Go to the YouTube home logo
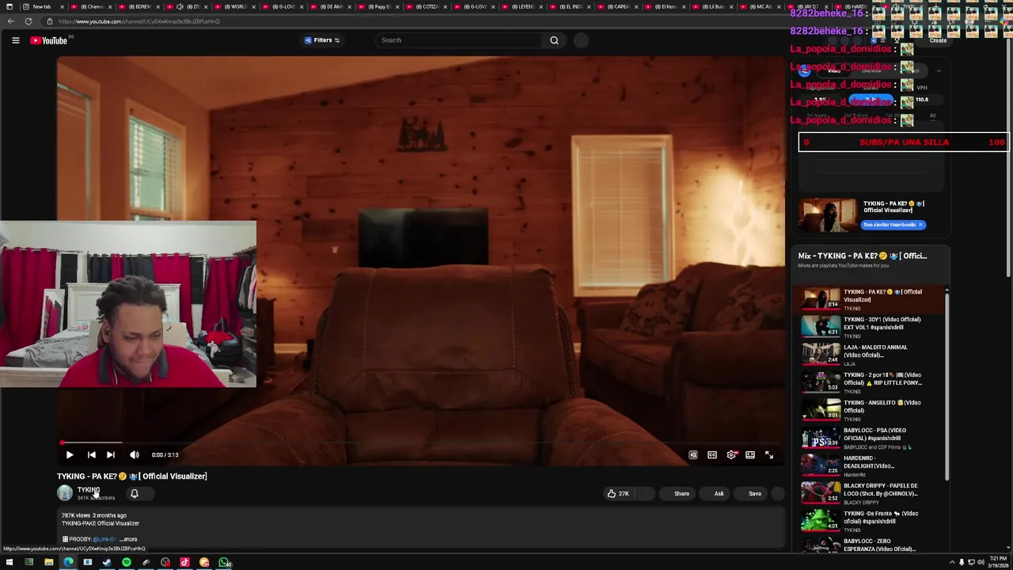The height and width of the screenshot is (570, 1013). pos(49,40)
